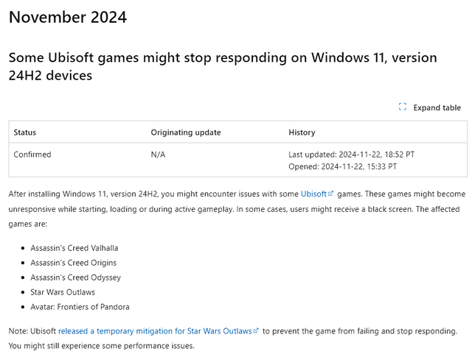Click external-link icon after Star Wars Outlaws link
Viewport: 472px width, 357px height.
(256, 331)
